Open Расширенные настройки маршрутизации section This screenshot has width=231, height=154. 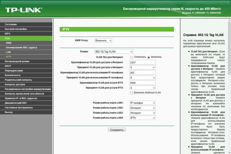point(26,89)
